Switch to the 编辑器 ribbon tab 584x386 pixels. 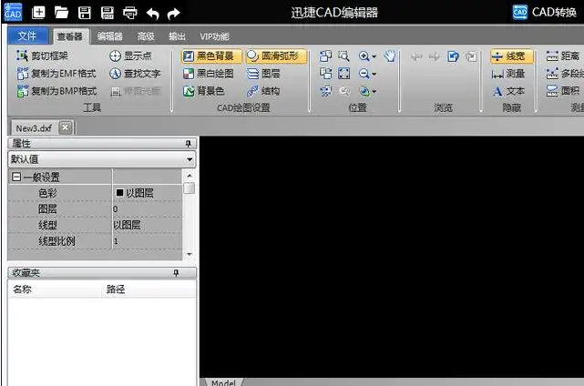[x=110, y=36]
